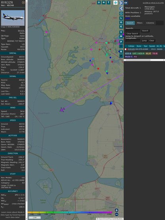Toggle the MLAT source filter
Screen dimensions: 165x220
(148, 54)
